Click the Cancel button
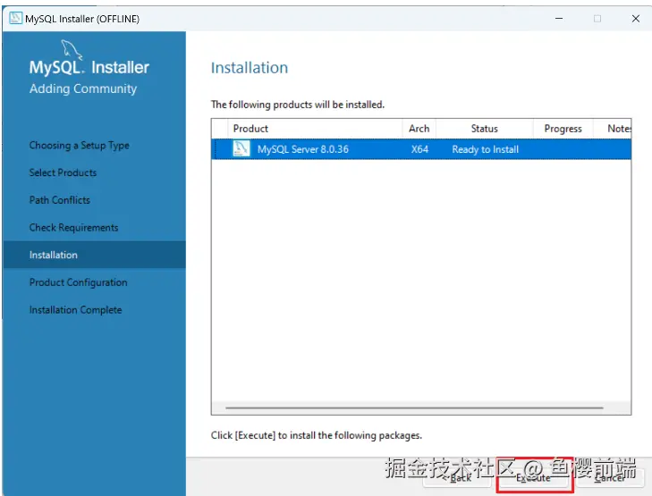652x496 pixels. tap(610, 478)
